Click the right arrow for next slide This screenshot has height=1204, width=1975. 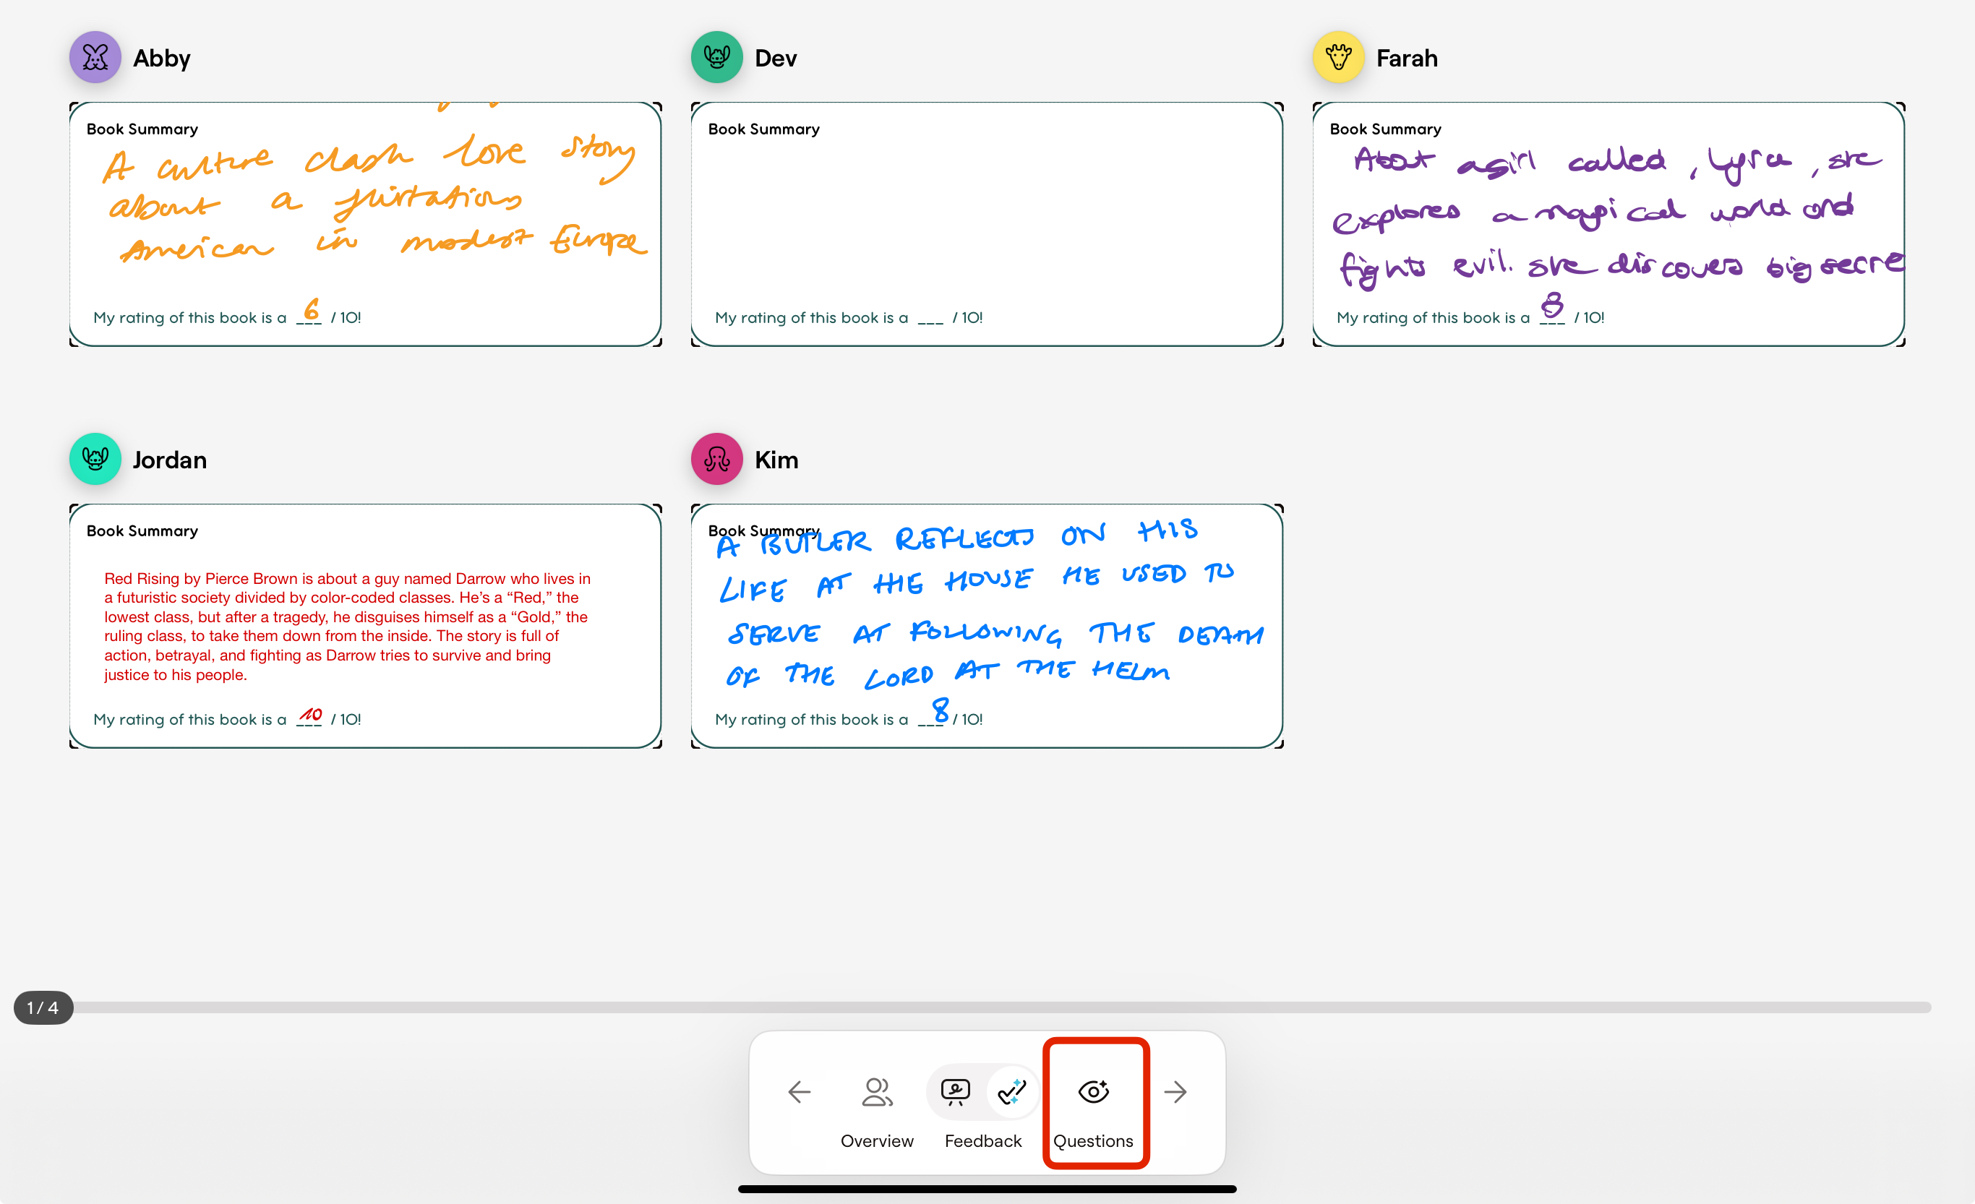(x=1175, y=1091)
